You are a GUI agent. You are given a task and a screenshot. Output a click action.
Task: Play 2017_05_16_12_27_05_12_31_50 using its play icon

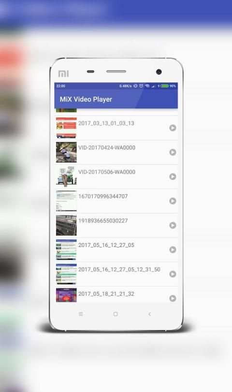[x=173, y=274]
